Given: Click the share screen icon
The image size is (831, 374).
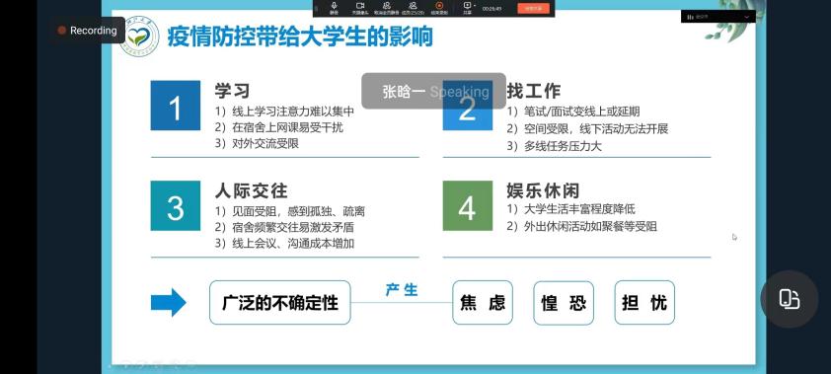Looking at the screenshot, I should pyautogui.click(x=467, y=6).
